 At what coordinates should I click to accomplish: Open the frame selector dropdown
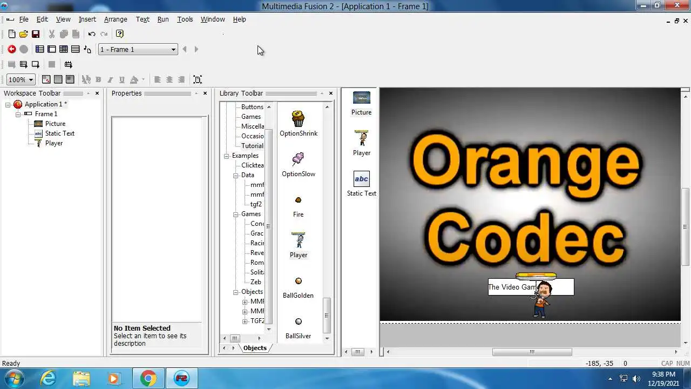[138, 49]
